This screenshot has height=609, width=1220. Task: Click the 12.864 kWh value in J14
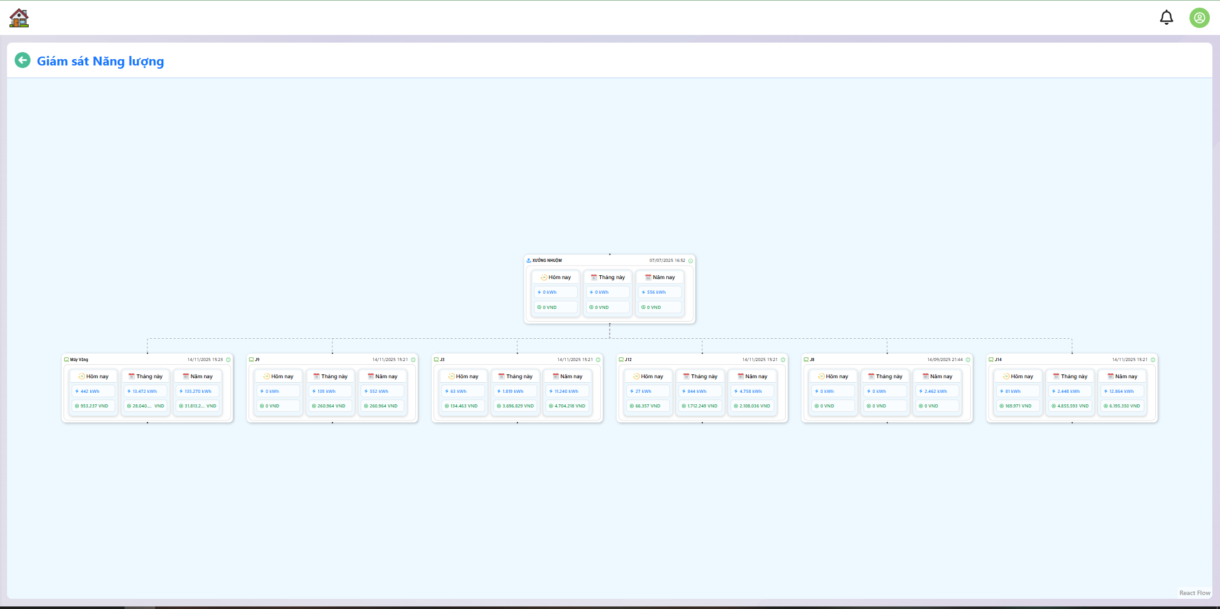pyautogui.click(x=1121, y=392)
